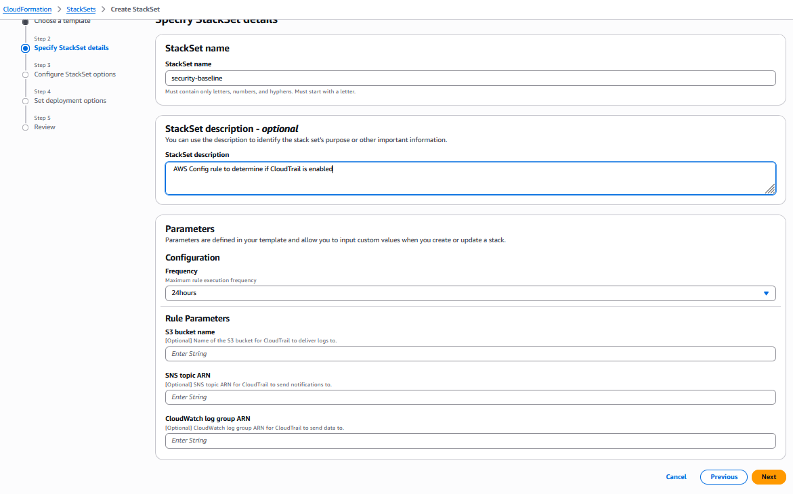
Task: Click the SNS topic ARN input
Action: pos(470,397)
